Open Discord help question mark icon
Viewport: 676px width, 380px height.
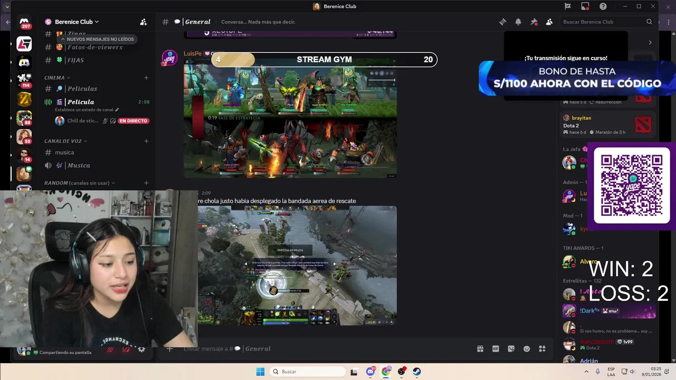[603, 6]
